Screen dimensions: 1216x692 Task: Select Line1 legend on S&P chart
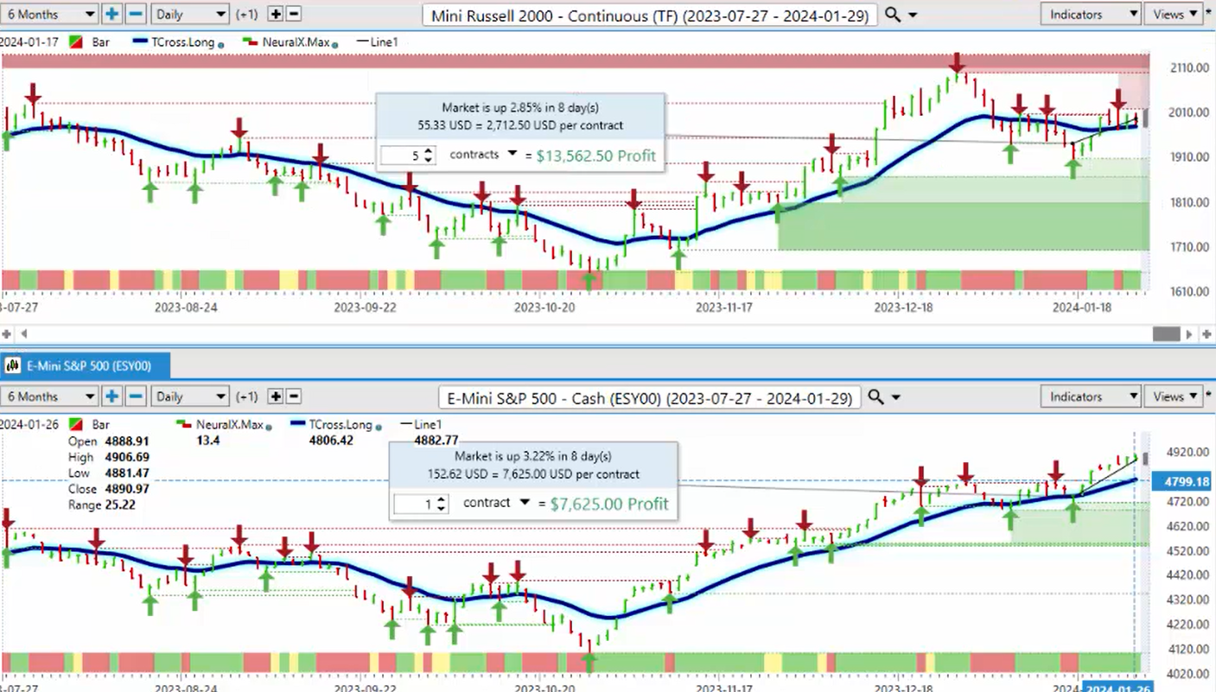pos(429,425)
